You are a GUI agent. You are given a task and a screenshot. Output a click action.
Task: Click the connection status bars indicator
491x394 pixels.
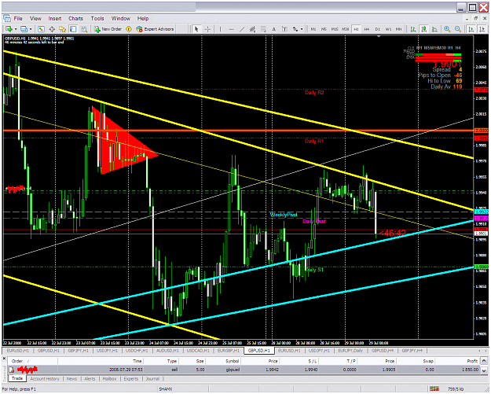434,388
